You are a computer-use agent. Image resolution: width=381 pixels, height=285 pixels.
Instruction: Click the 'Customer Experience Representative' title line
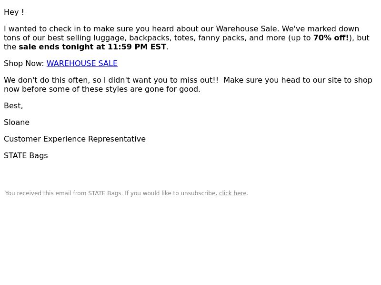pos(75,139)
